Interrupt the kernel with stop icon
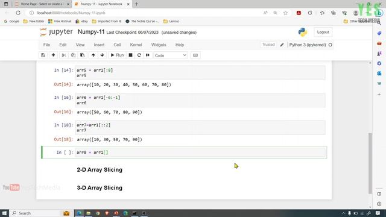The image size is (386, 217). [130, 55]
